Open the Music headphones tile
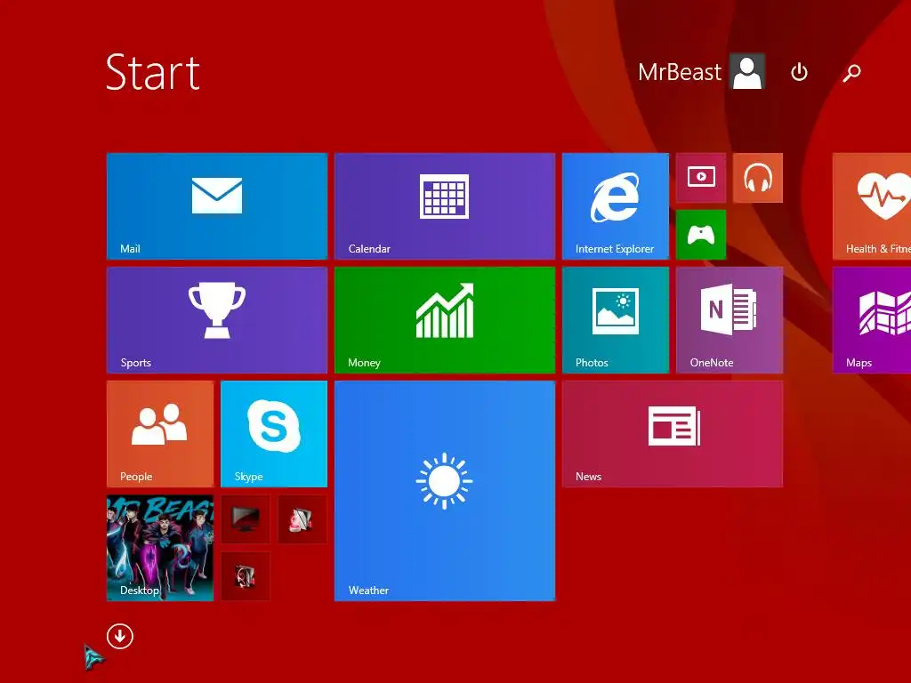911x683 pixels. tap(758, 178)
